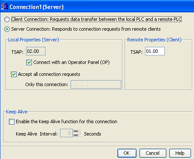Click the Remote Properties TSAP field
This screenshot has height=159, width=194.
(x=155, y=51)
